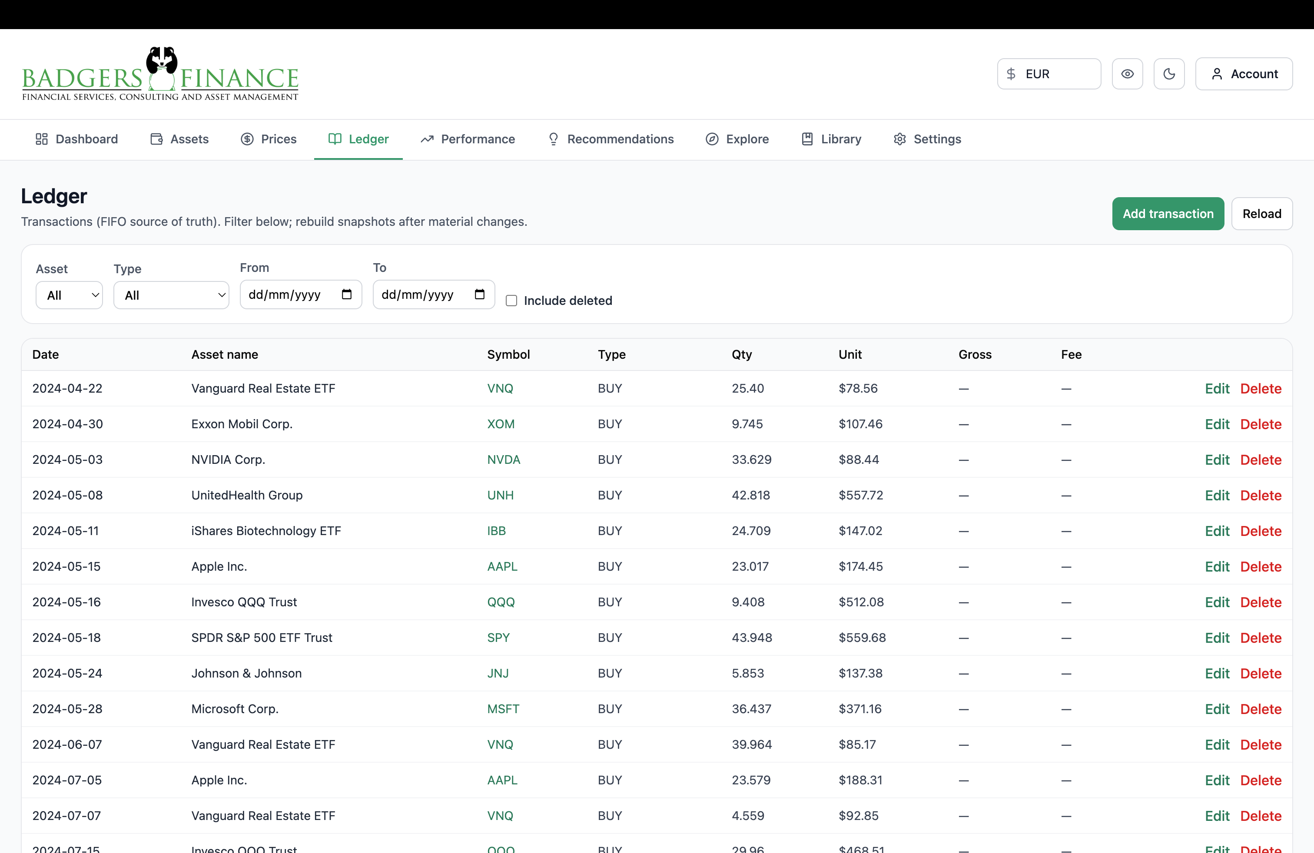This screenshot has width=1314, height=853.
Task: Delete the Johnson & Johnson transaction
Action: tap(1261, 673)
